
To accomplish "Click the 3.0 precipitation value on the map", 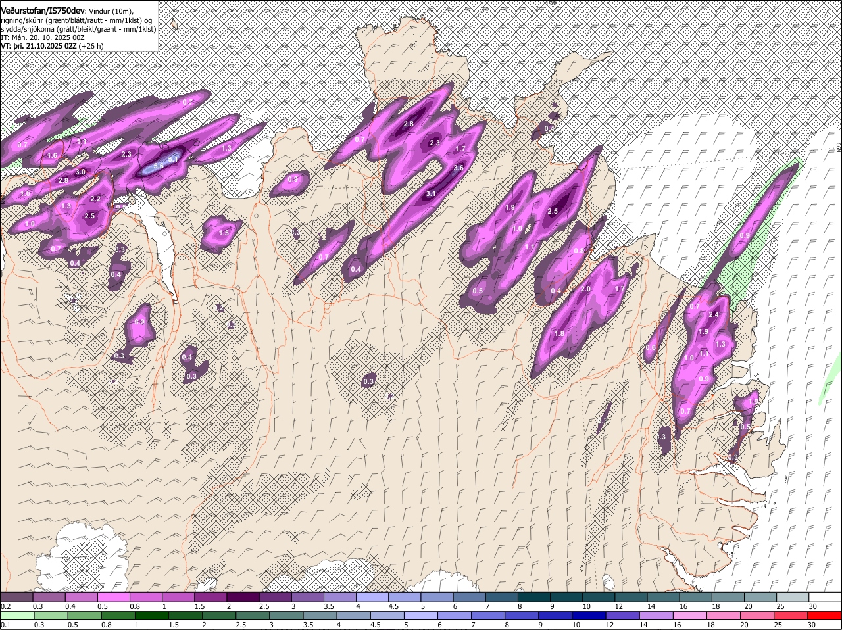I will click(80, 172).
